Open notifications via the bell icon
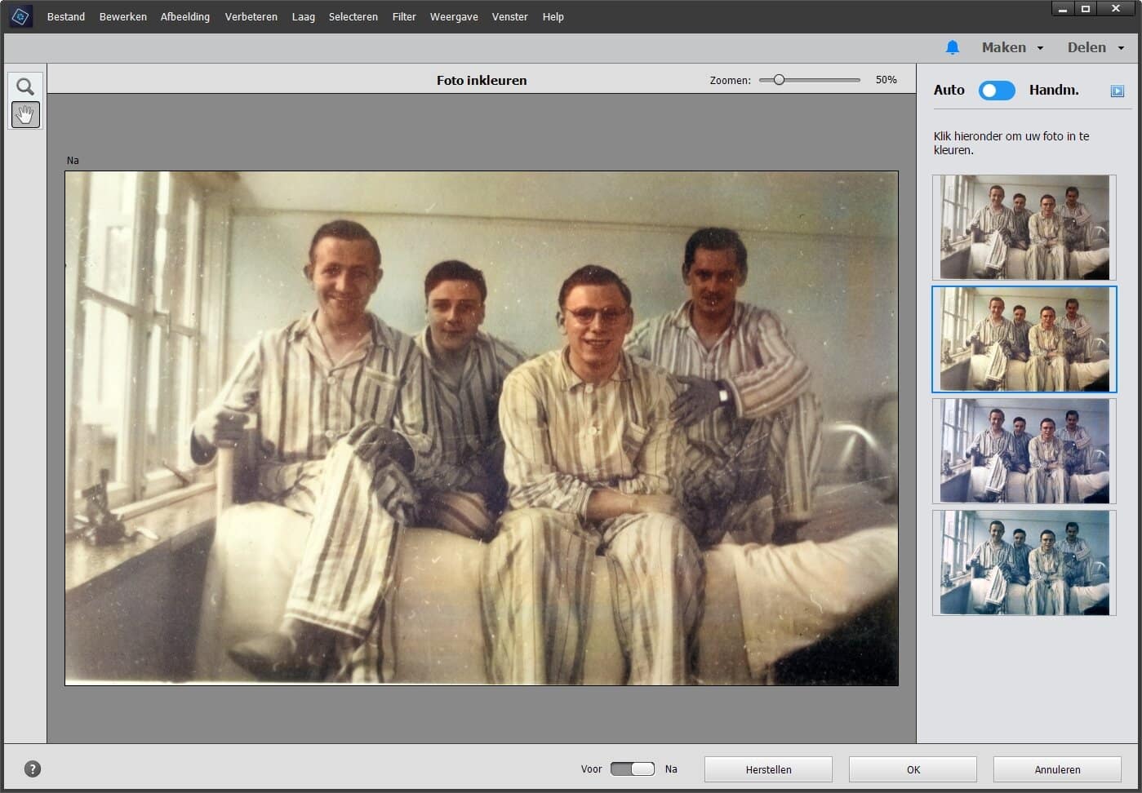 pyautogui.click(x=952, y=47)
